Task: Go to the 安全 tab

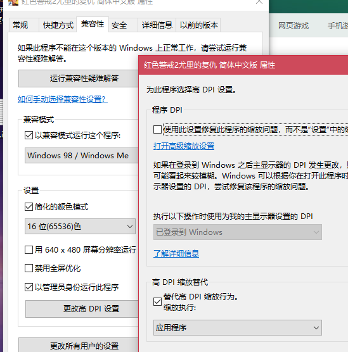Action: [123, 25]
